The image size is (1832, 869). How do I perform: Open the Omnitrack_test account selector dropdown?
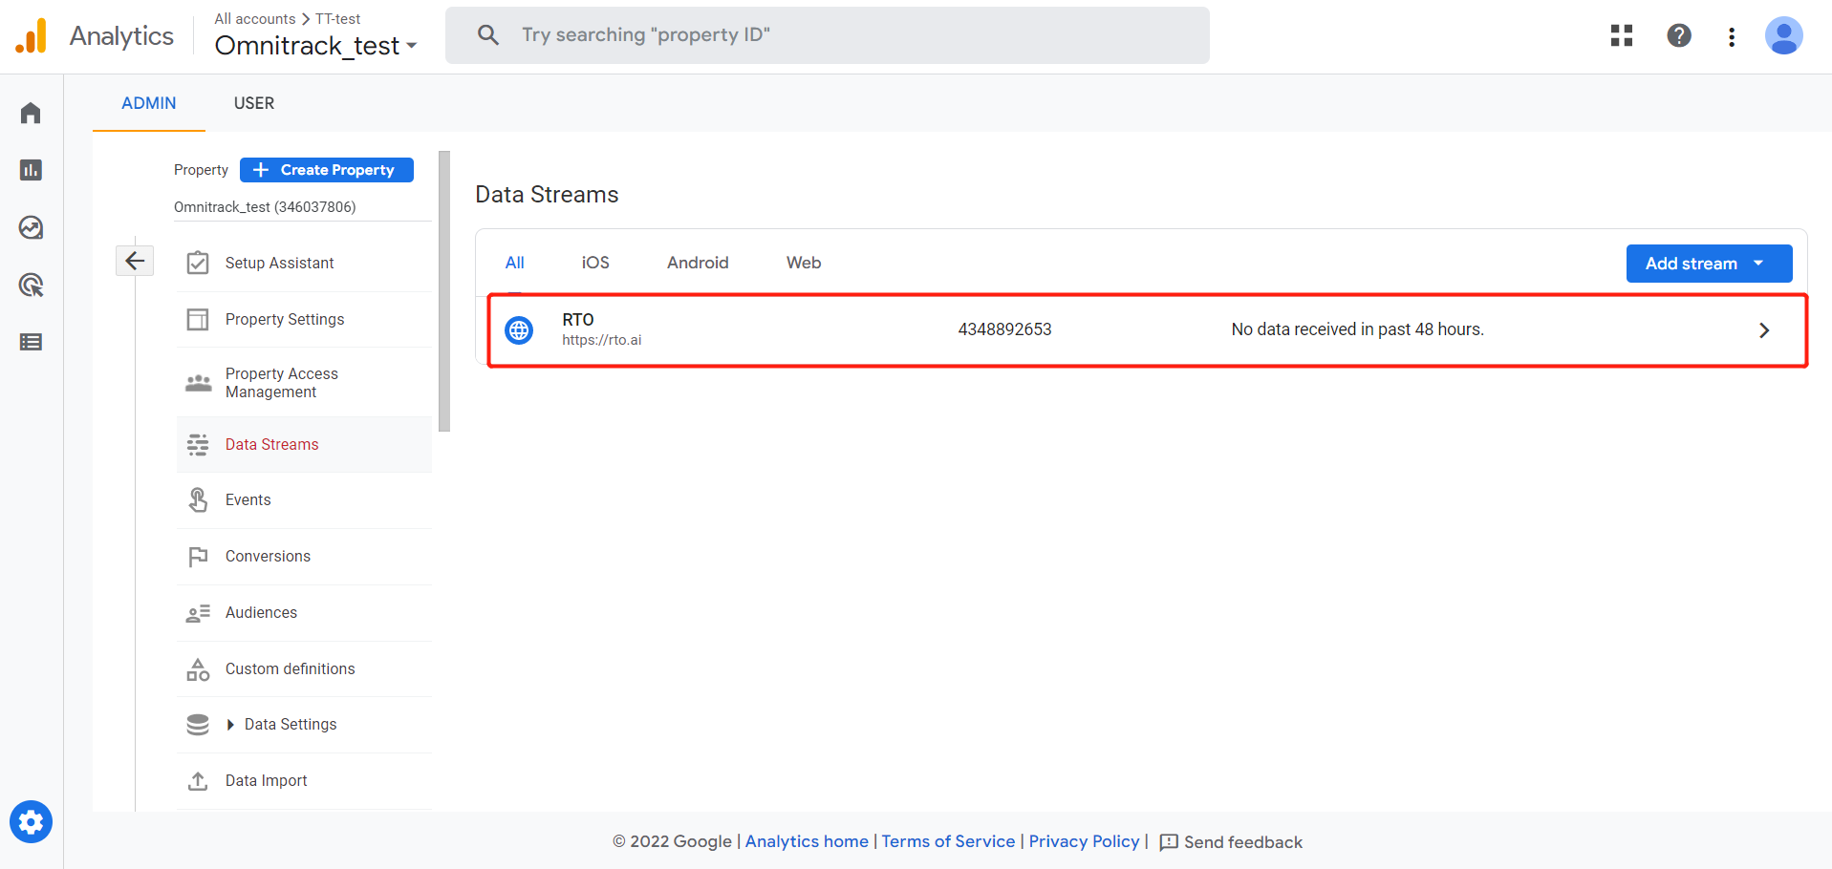tap(316, 45)
